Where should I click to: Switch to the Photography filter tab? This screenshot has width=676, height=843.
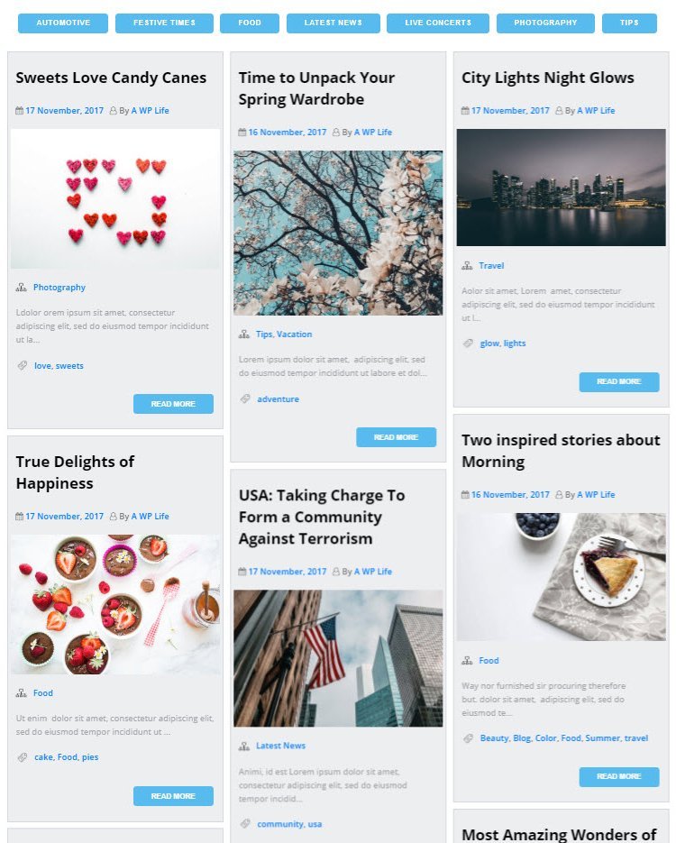tap(545, 23)
